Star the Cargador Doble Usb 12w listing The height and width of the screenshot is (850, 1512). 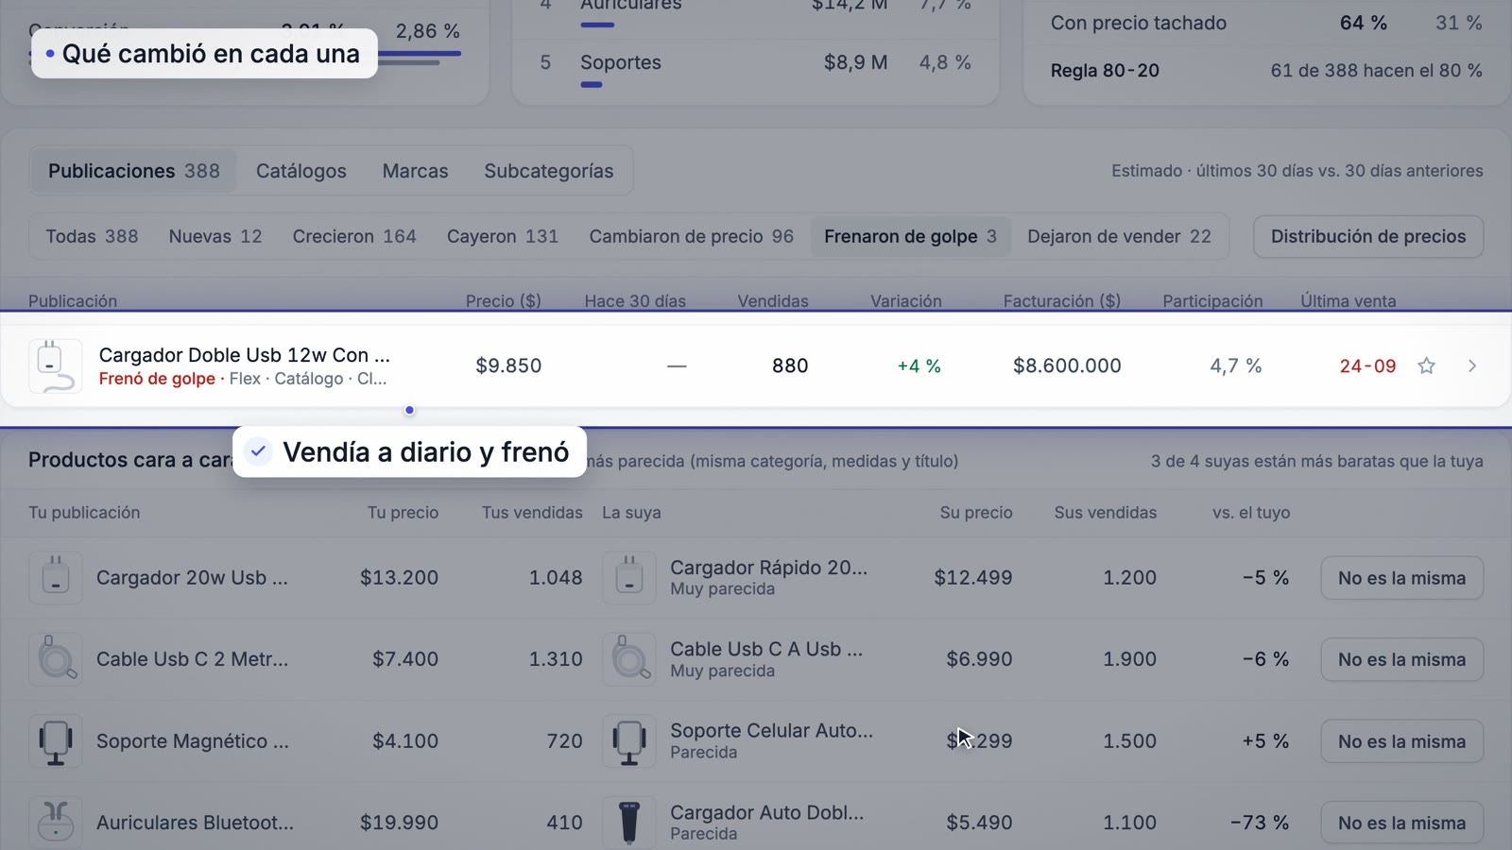click(1426, 365)
